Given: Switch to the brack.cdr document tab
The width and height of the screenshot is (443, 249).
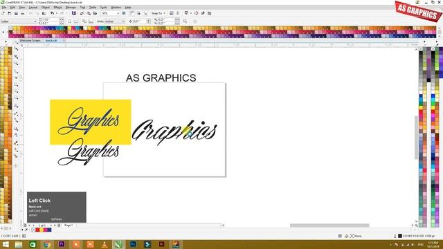Looking at the screenshot, I should click(x=51, y=41).
